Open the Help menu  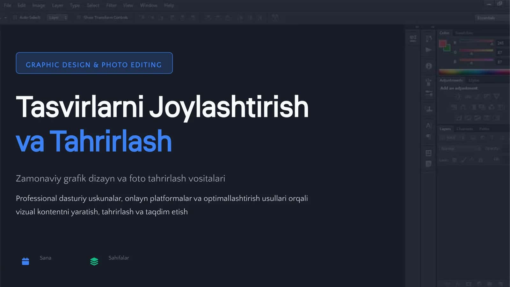click(x=169, y=5)
